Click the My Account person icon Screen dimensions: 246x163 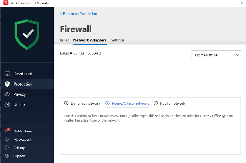tap(7, 139)
